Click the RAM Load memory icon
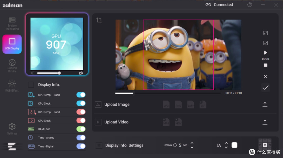Image resolution: width=283 pixels, height=158 pixels. (x=31, y=129)
